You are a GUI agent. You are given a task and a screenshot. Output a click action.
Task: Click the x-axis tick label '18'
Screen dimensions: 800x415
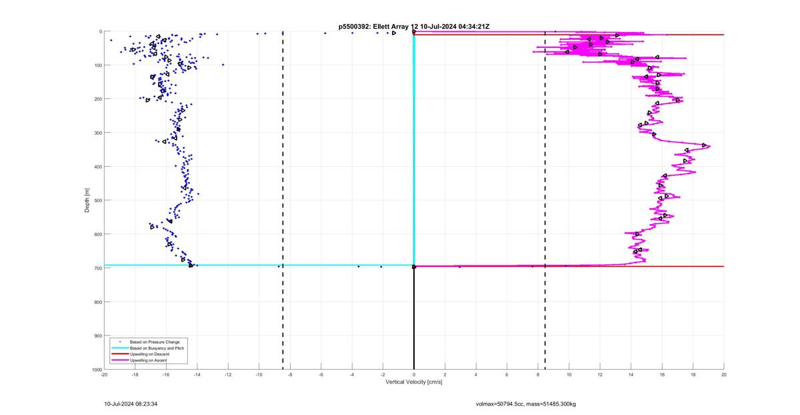click(x=693, y=374)
